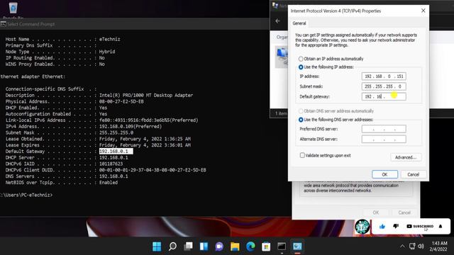
Task: Open File Explorer from taskbar
Action: (x=235, y=246)
